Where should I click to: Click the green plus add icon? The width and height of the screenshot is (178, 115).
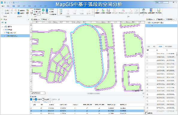43,10
